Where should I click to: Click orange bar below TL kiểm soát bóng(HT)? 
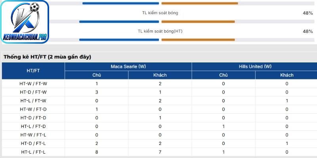point(198,40)
